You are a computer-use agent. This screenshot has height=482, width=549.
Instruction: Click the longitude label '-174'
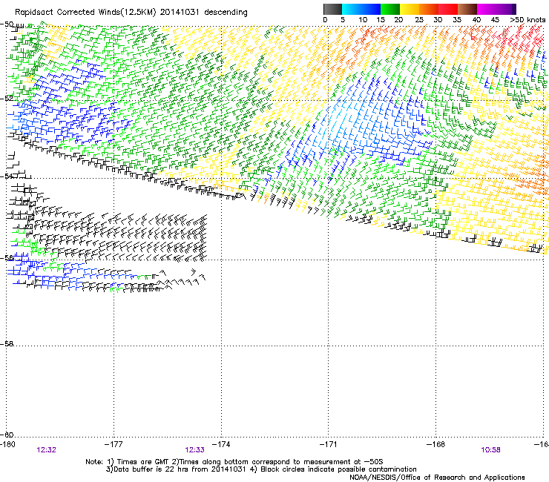pyautogui.click(x=221, y=444)
